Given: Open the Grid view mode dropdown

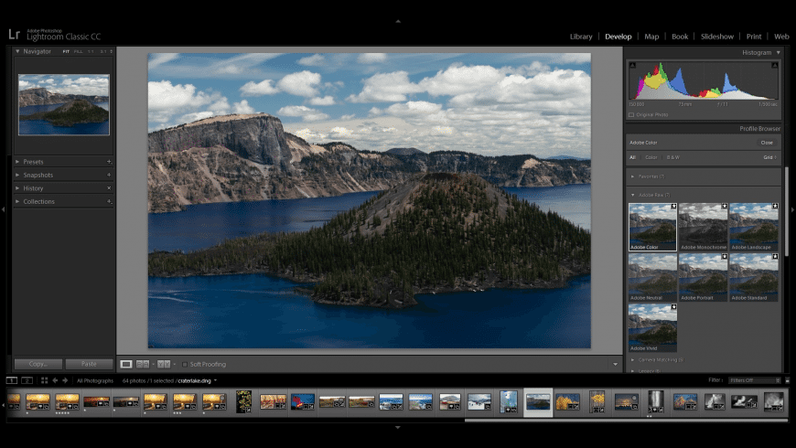Looking at the screenshot, I should point(769,157).
